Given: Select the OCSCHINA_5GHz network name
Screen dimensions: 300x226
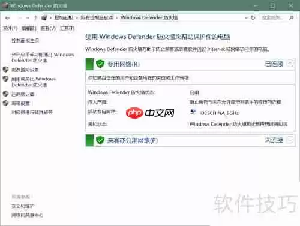Looking at the screenshot, I should click(220, 113).
